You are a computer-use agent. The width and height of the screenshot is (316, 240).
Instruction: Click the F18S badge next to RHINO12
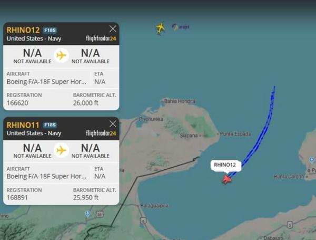(50, 30)
